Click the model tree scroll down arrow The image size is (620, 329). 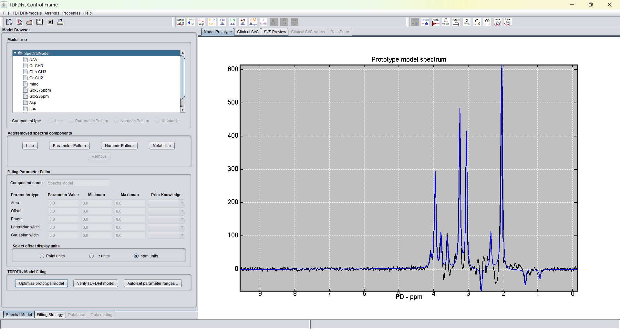(183, 110)
